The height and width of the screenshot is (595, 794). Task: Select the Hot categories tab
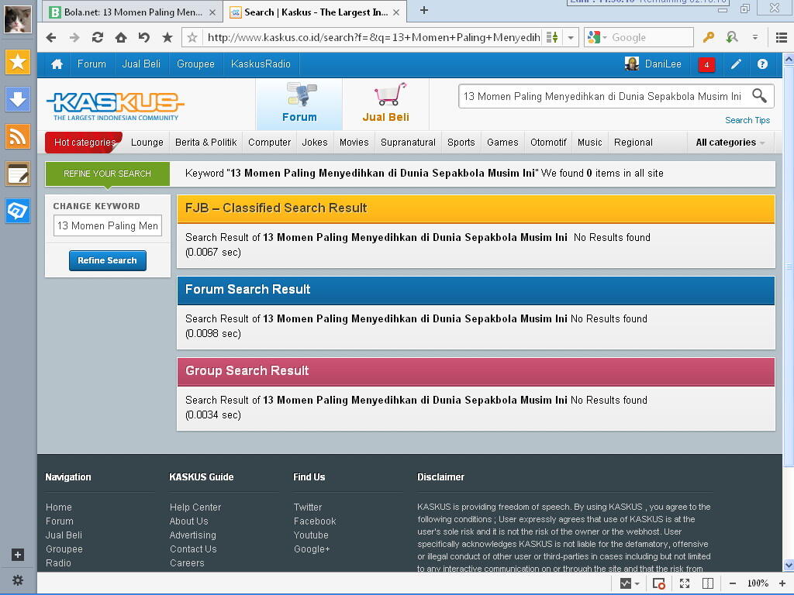(85, 143)
